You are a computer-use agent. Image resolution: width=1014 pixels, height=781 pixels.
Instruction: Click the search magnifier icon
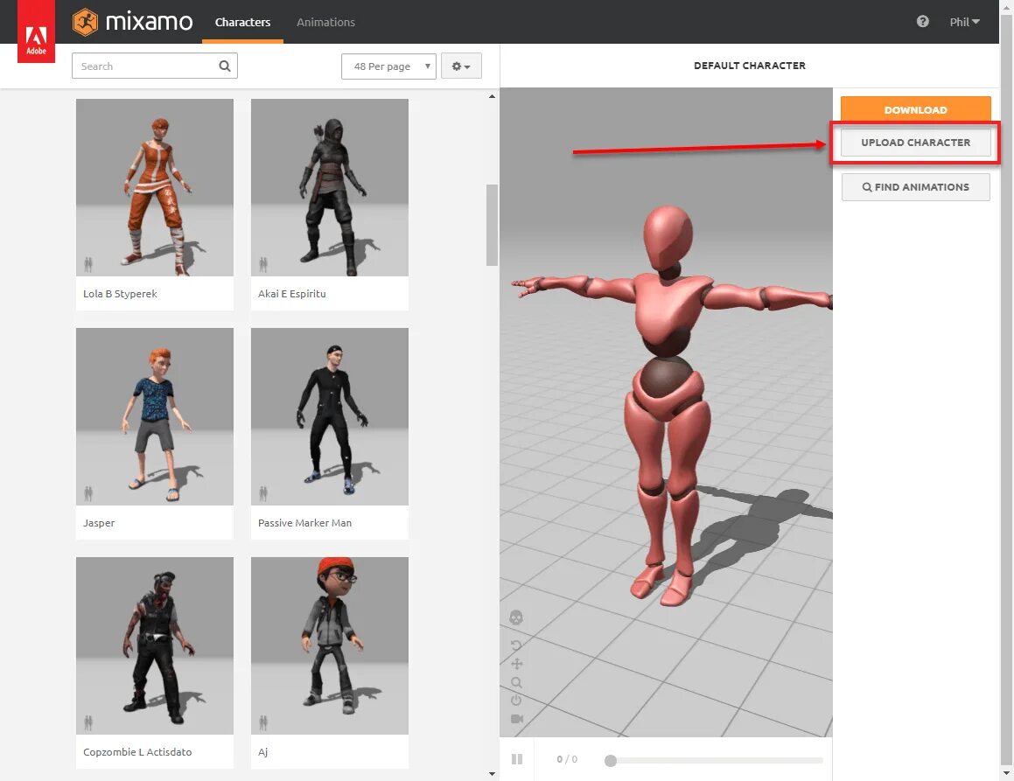click(x=224, y=66)
